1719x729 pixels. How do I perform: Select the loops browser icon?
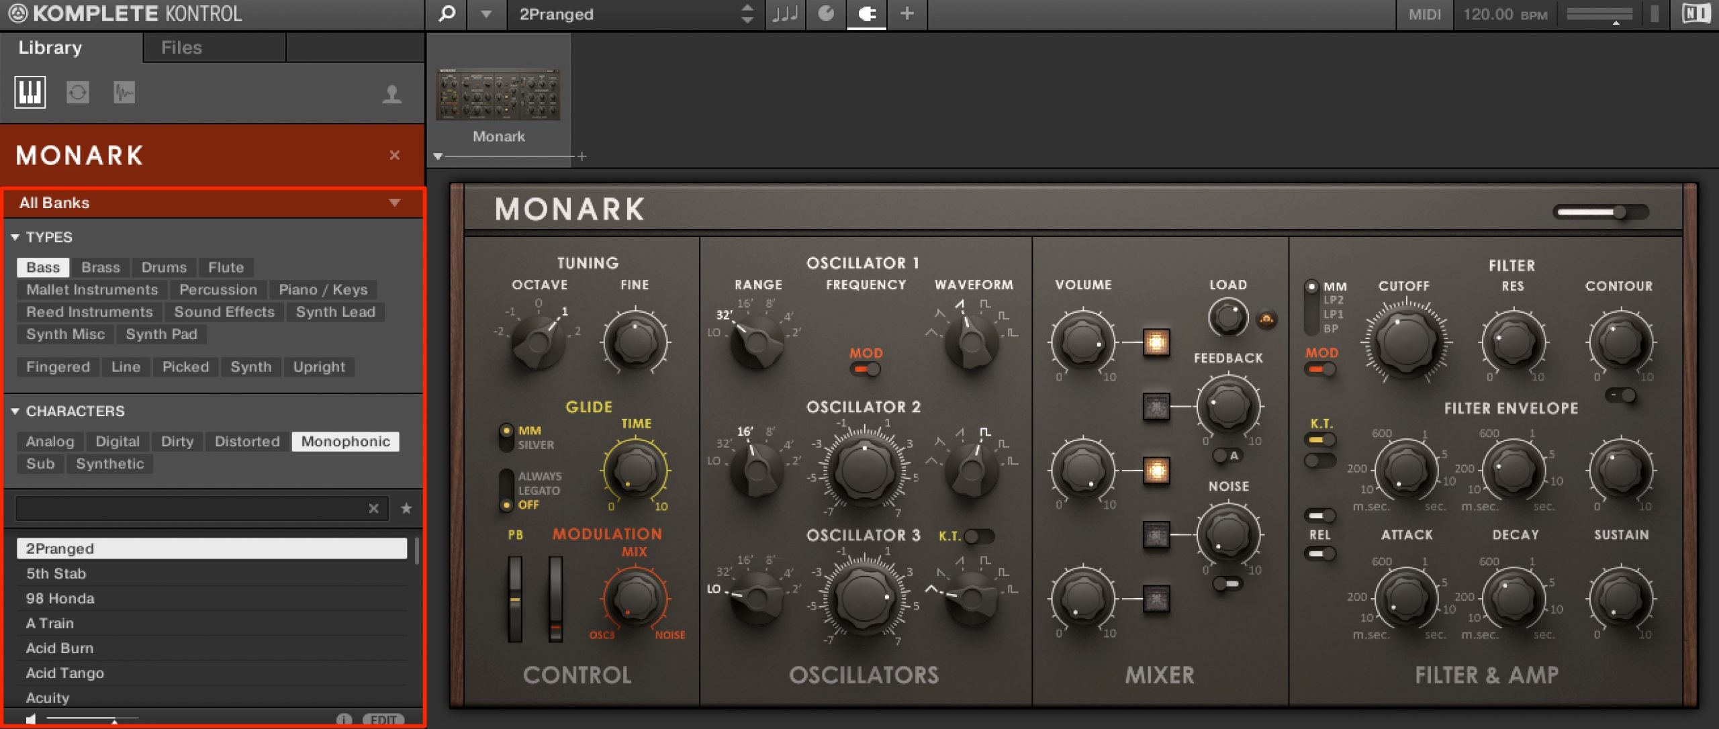(x=78, y=92)
